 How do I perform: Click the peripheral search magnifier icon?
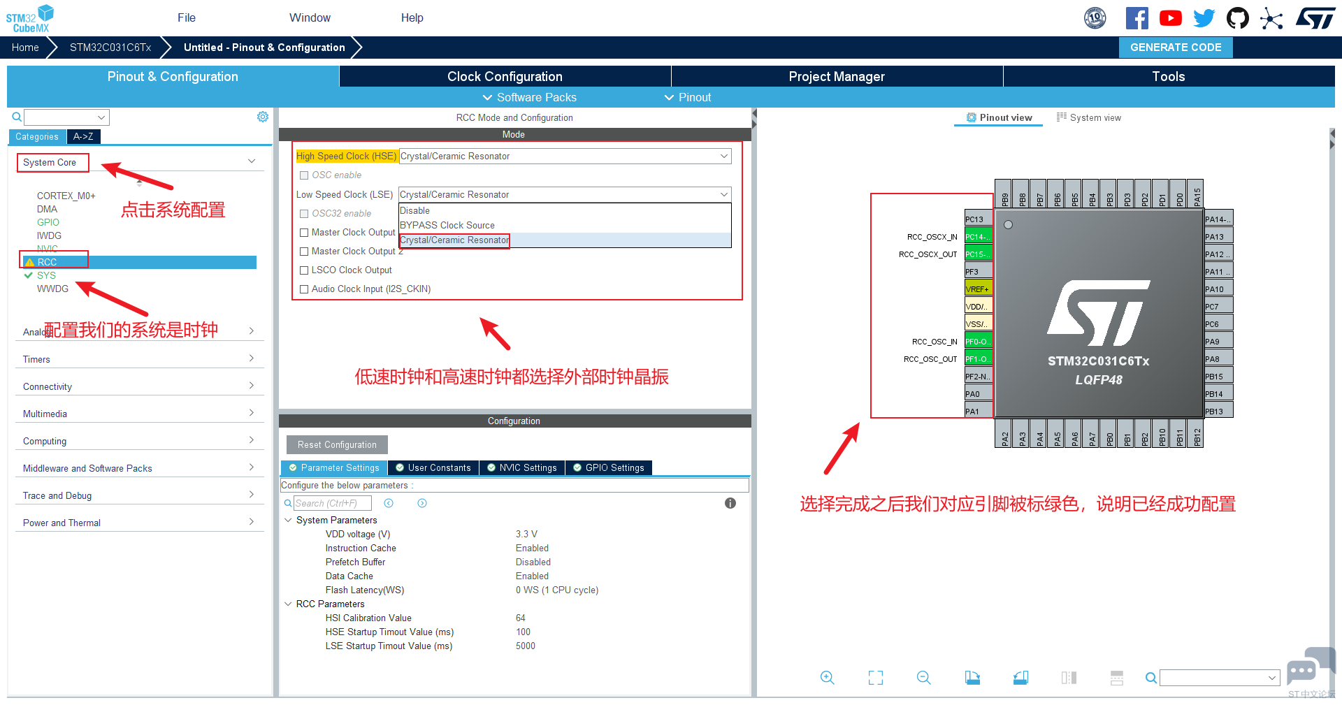pos(17,117)
